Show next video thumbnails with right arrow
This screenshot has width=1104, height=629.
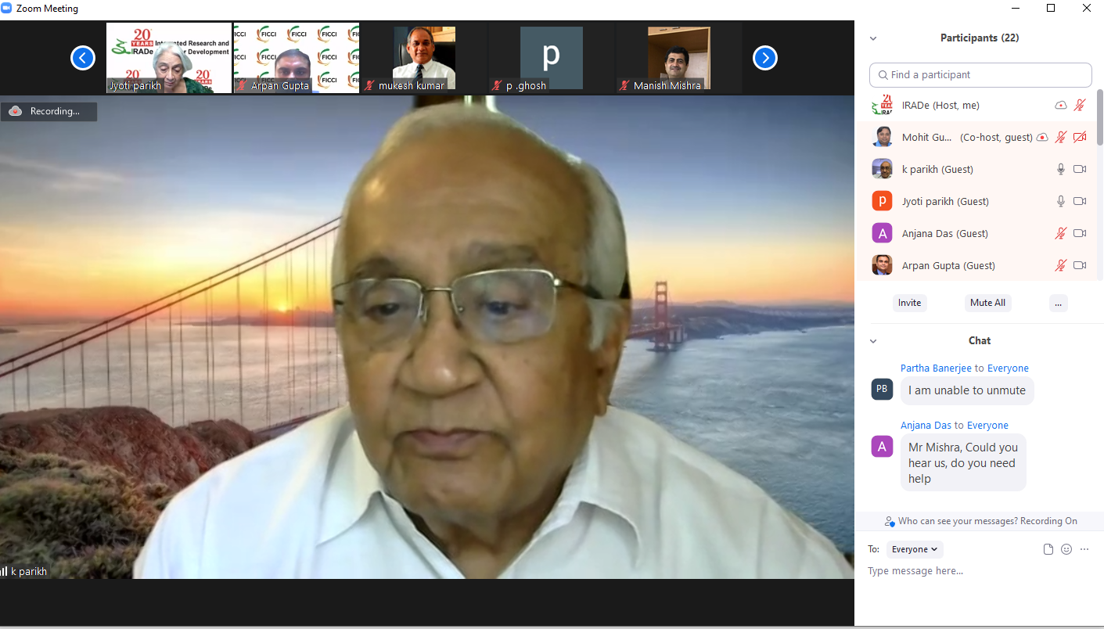(x=765, y=58)
